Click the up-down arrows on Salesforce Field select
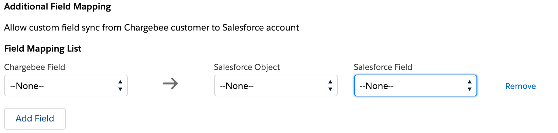The image size is (558, 133). tap(469, 85)
